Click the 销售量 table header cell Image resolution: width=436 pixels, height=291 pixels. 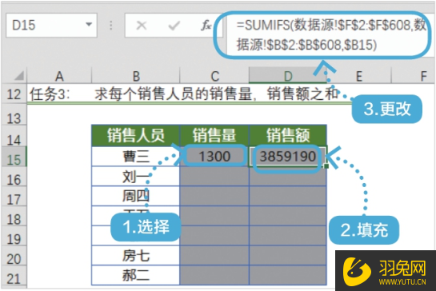point(214,136)
